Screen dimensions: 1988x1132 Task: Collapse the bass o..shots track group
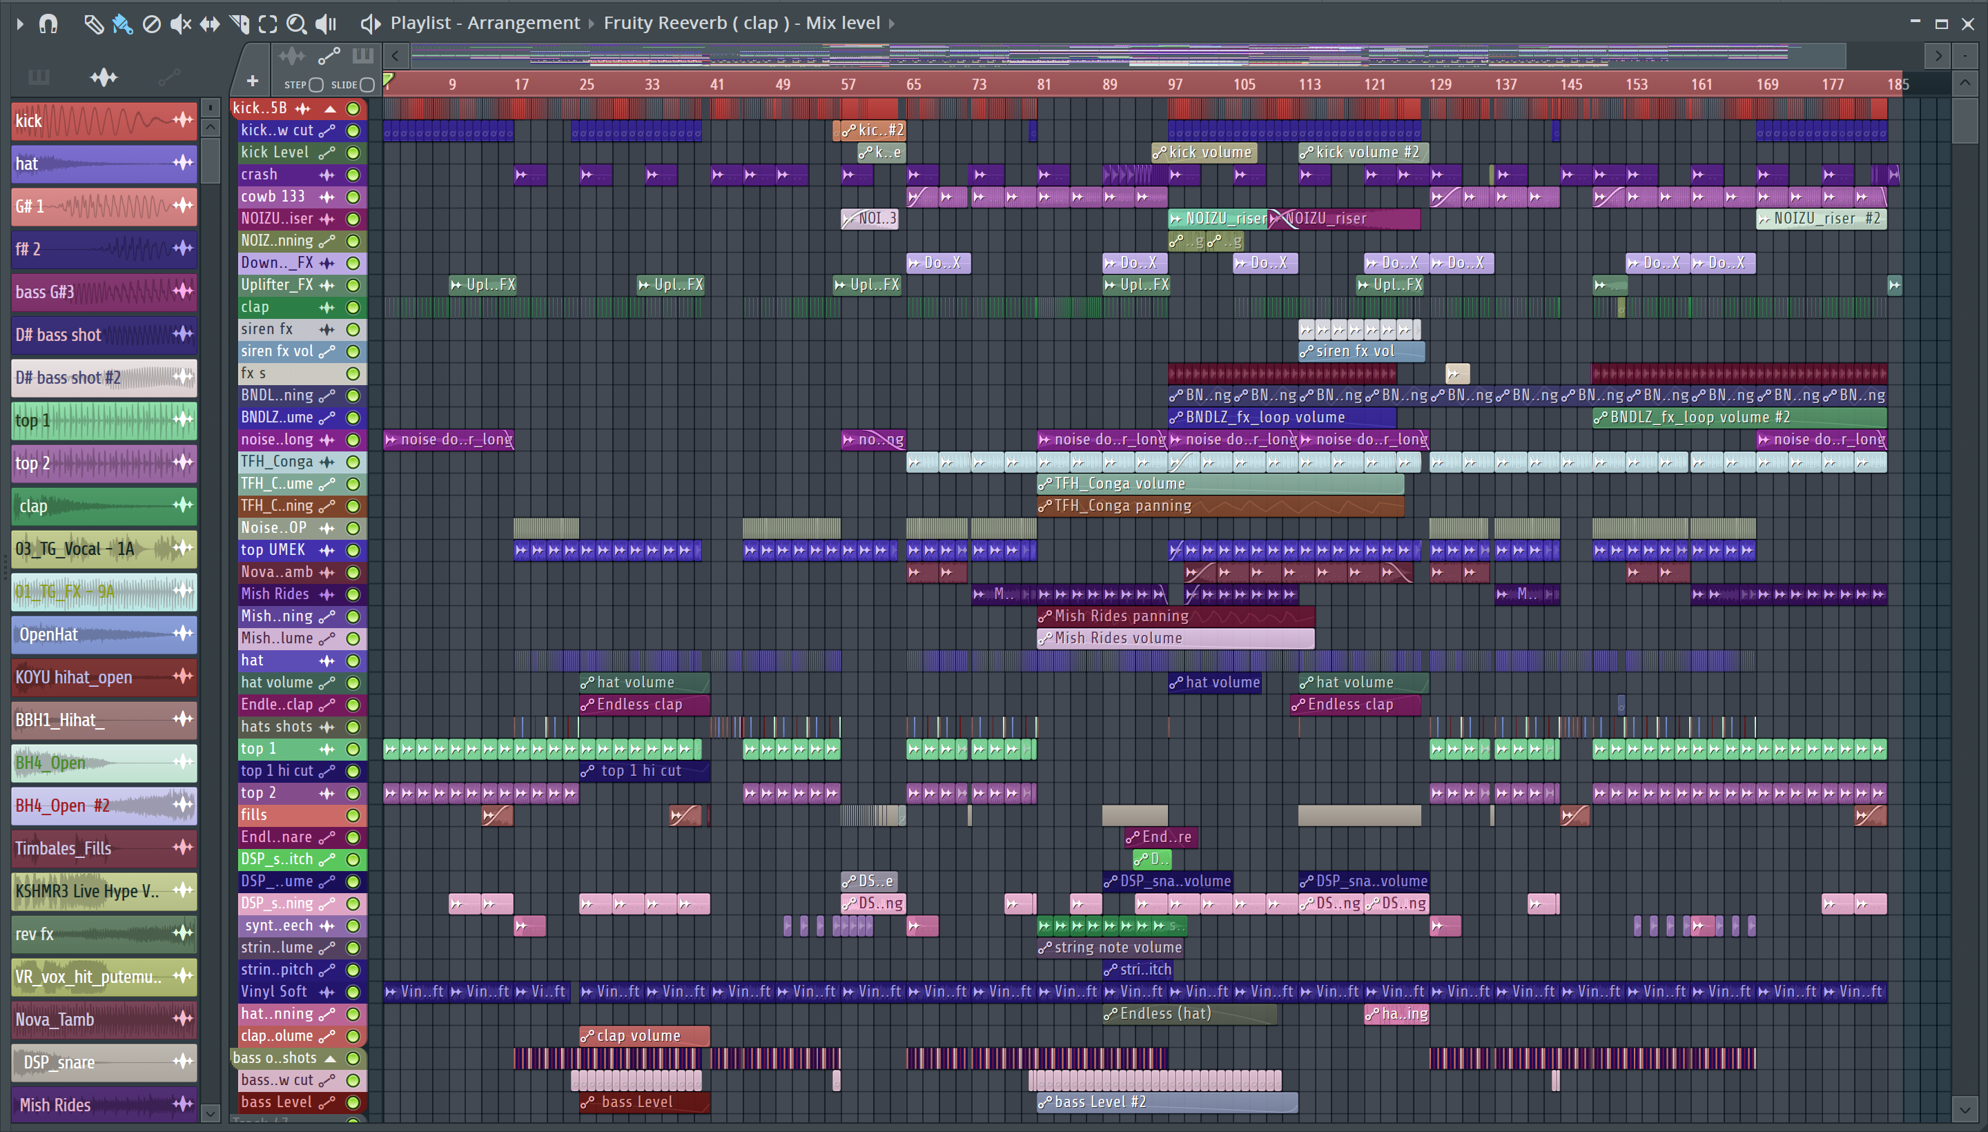point(331,1058)
